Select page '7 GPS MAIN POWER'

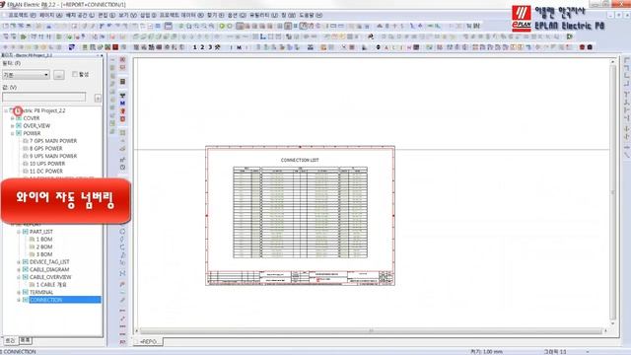point(53,141)
